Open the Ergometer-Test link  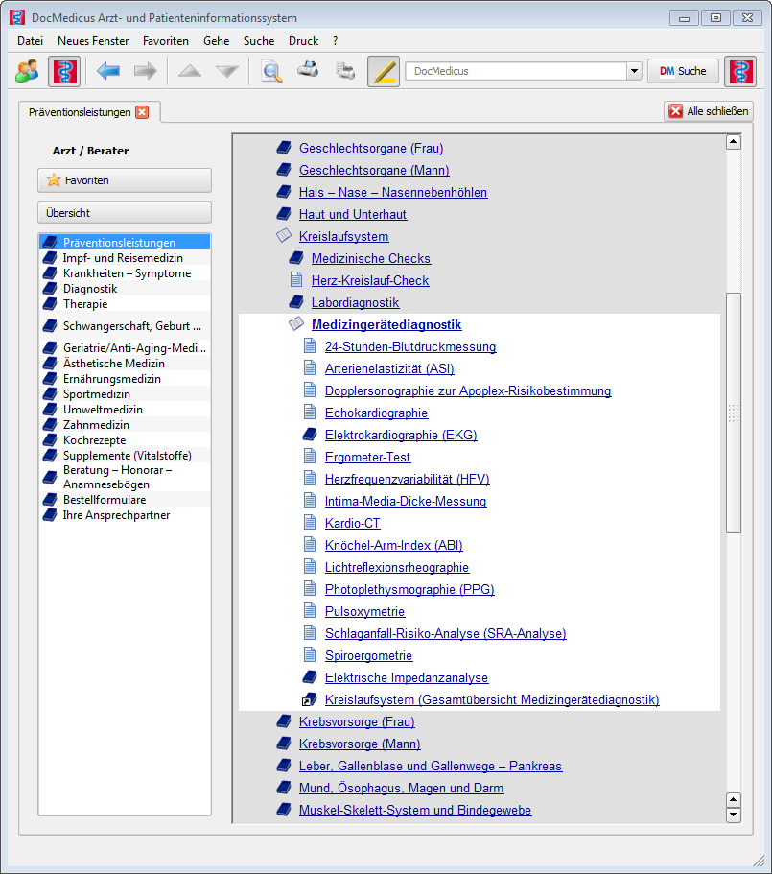367,457
